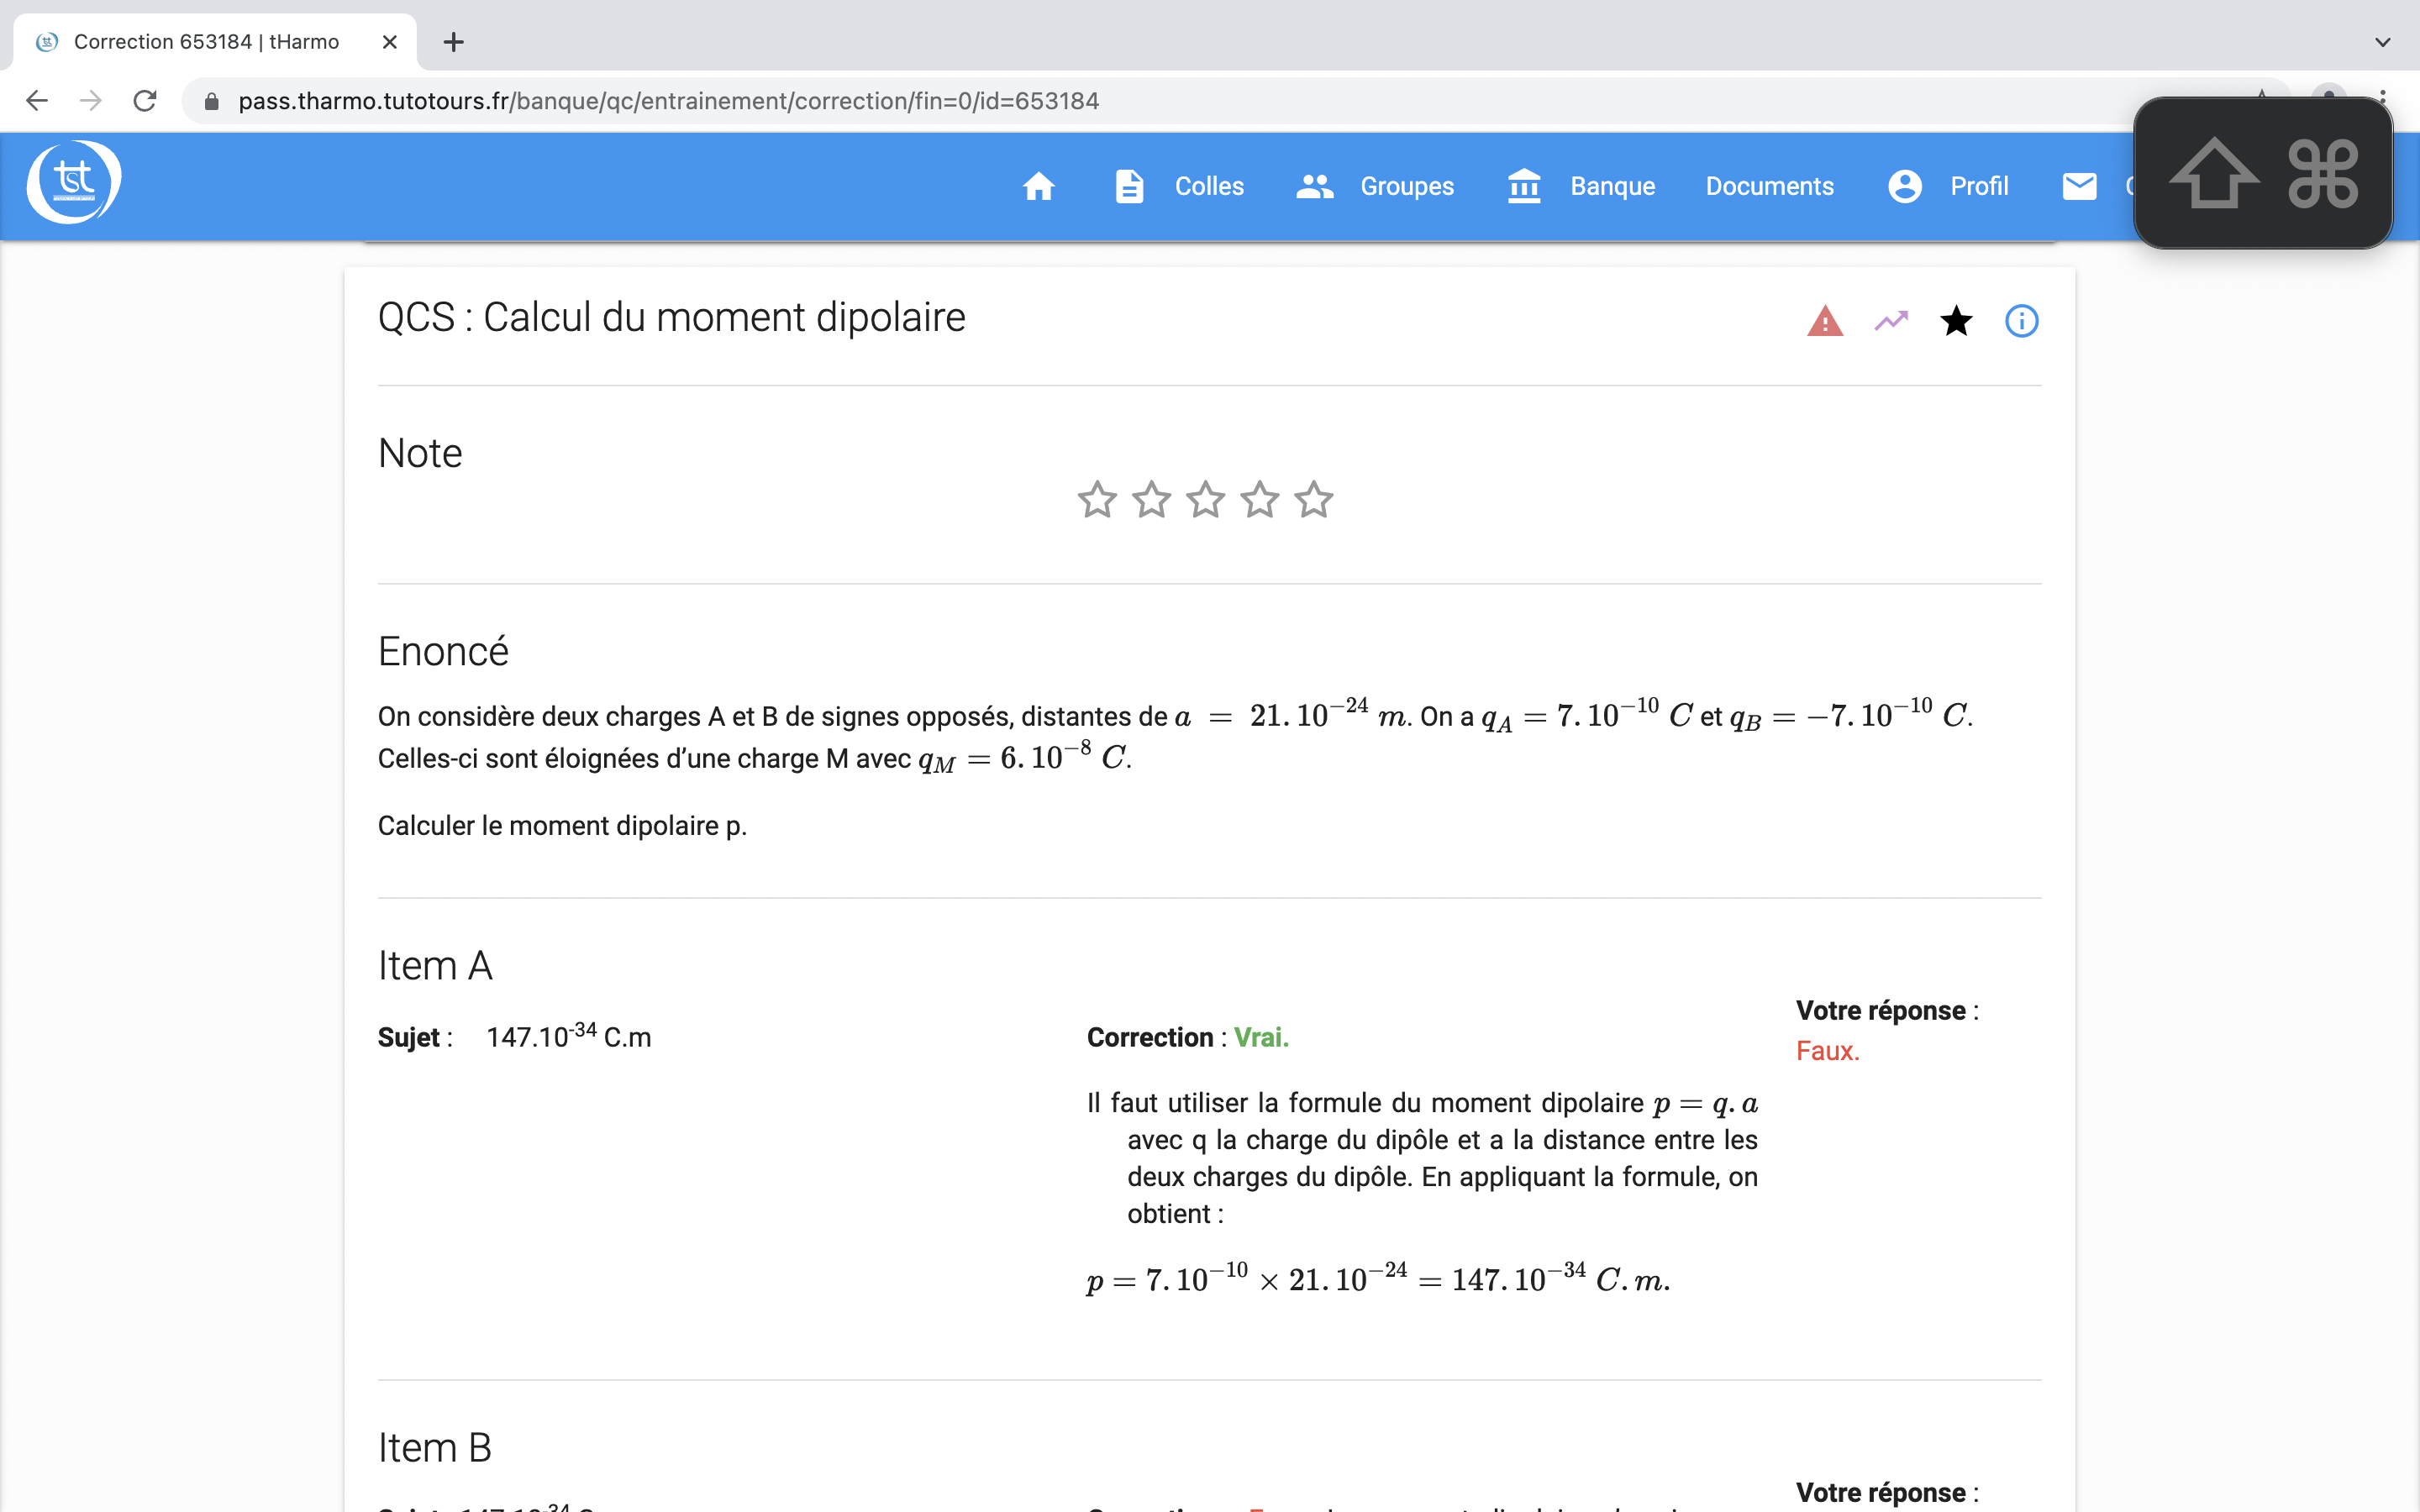Close the Correction 653184 tab
The width and height of the screenshot is (2420, 1512).
(x=390, y=42)
